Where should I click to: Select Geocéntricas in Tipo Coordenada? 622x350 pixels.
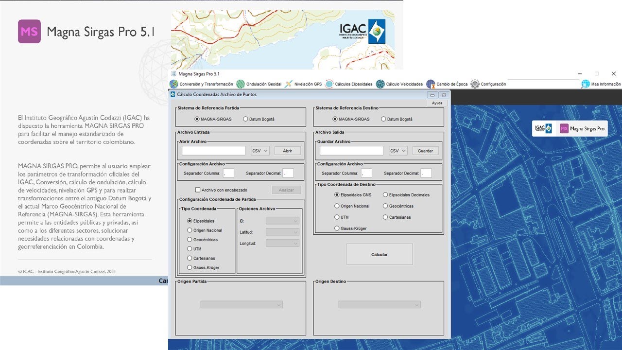point(190,240)
